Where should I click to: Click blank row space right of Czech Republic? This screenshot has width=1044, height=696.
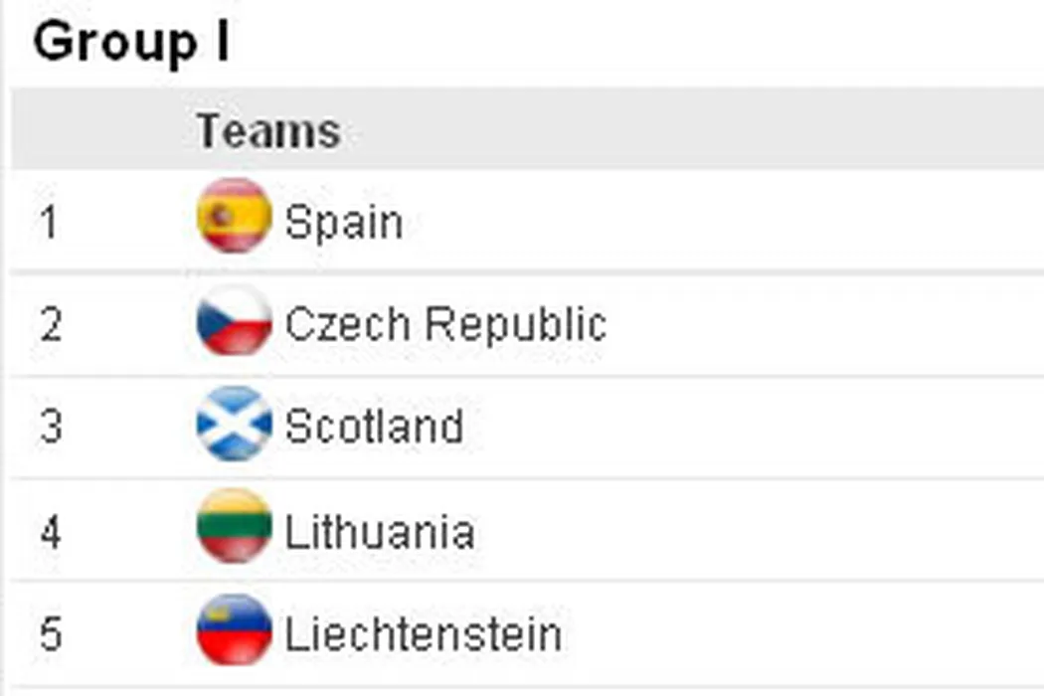coord(825,324)
